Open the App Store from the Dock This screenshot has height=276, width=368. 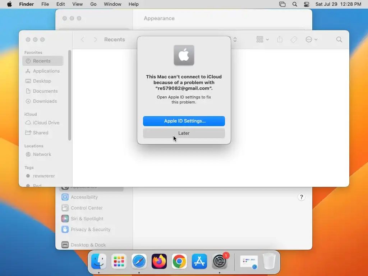(199, 261)
